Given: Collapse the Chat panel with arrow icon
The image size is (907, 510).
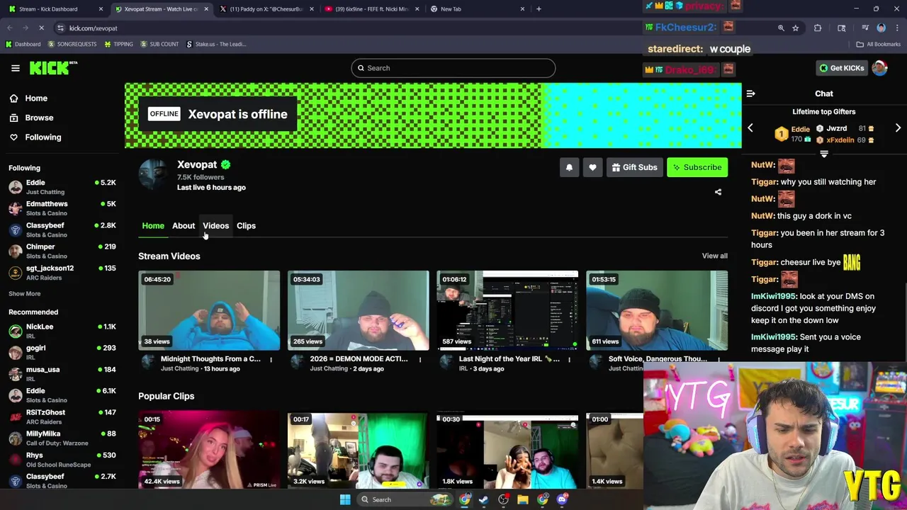Looking at the screenshot, I should [750, 93].
